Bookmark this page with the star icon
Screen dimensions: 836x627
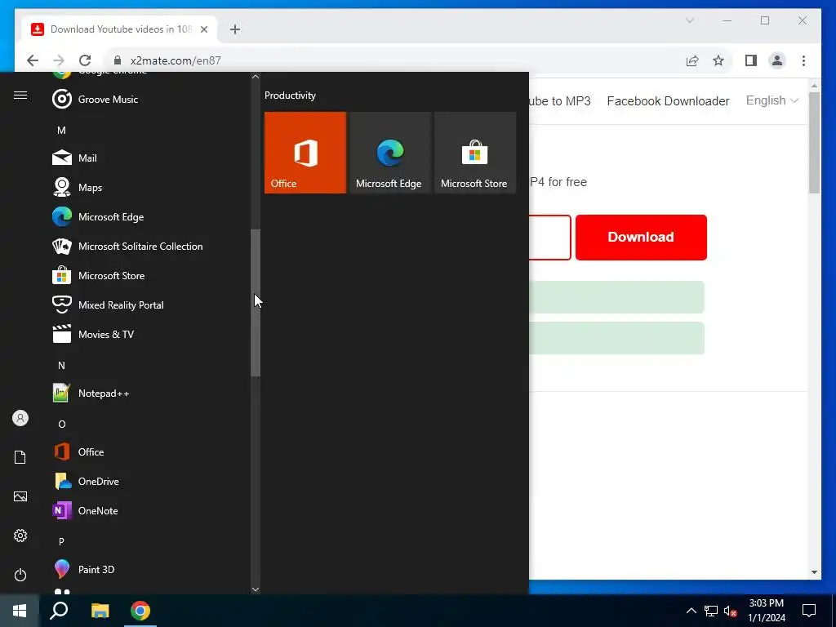click(718, 60)
